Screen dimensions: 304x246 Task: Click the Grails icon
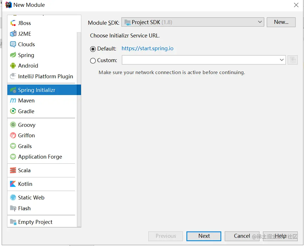13,146
